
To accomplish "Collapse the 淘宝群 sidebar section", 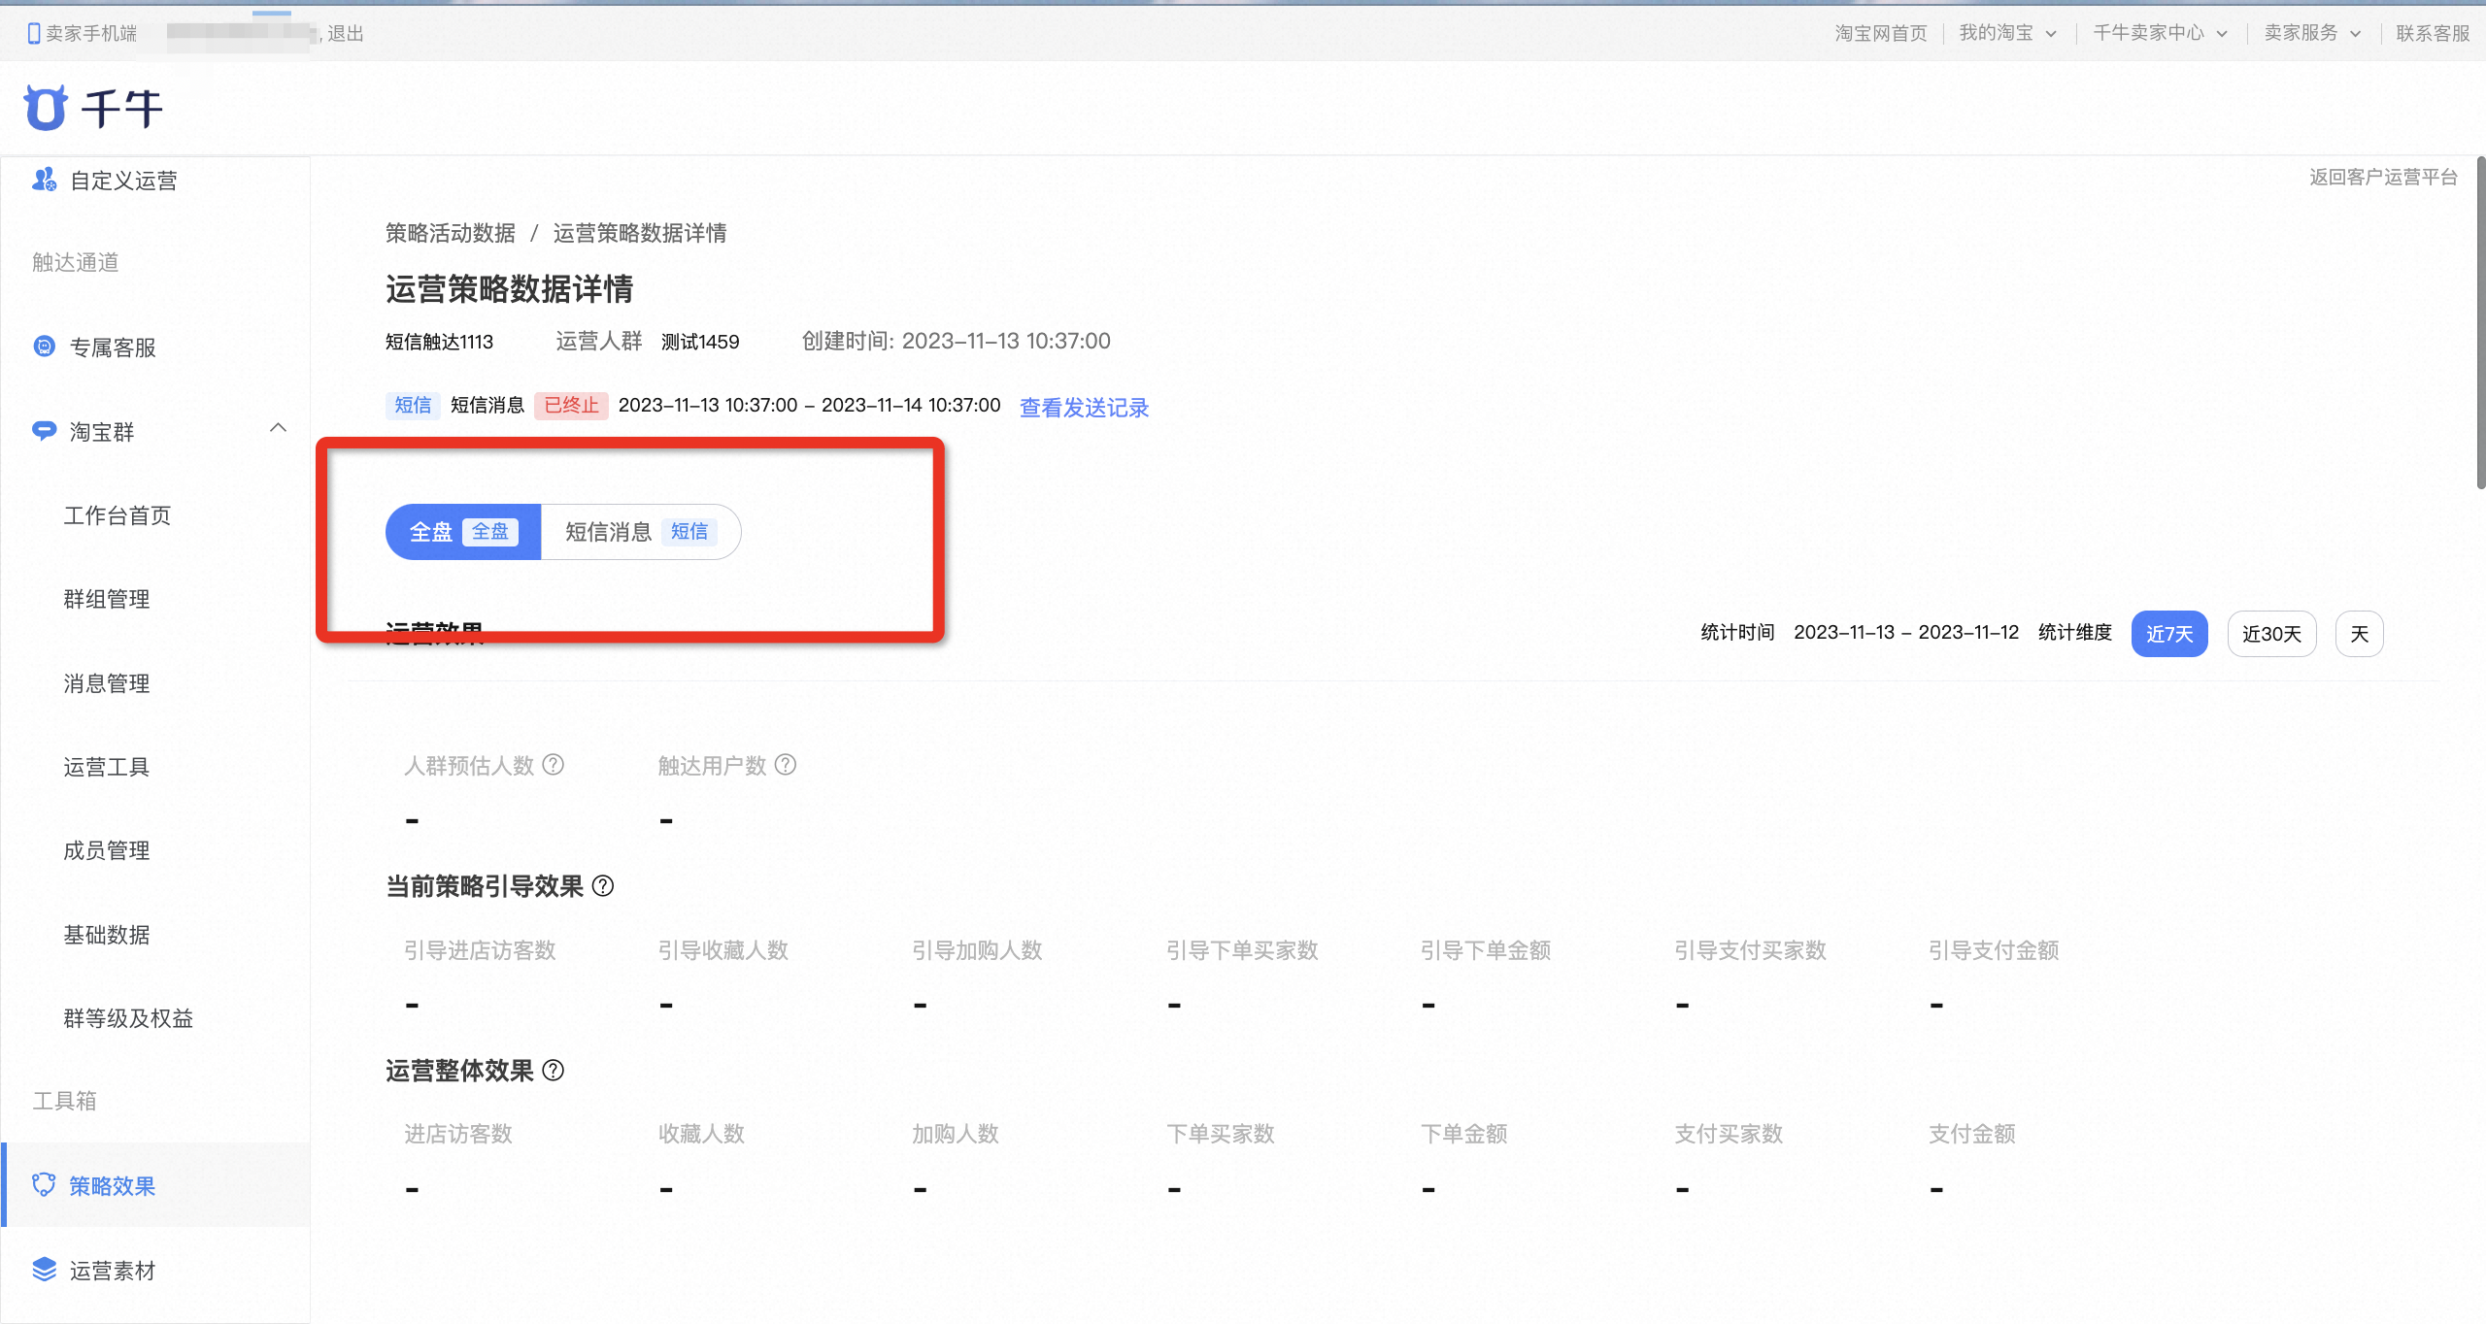I will point(279,428).
